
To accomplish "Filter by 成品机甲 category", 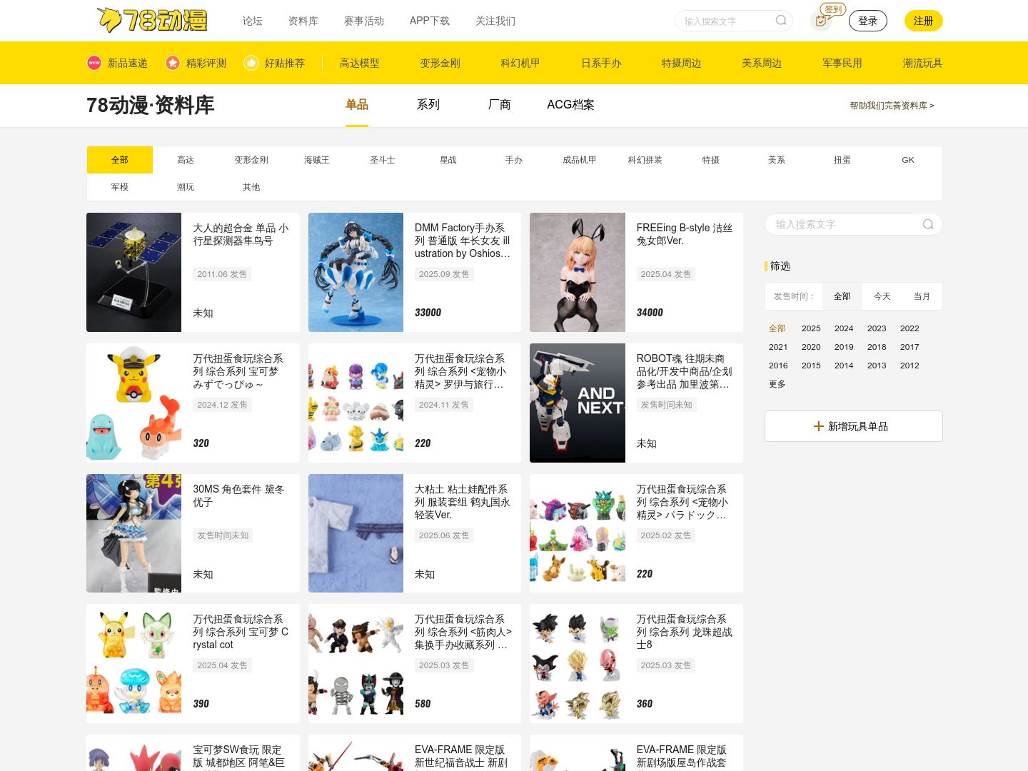I will click(580, 160).
